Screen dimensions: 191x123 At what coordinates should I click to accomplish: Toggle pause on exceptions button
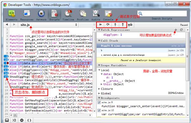tap(22, 120)
